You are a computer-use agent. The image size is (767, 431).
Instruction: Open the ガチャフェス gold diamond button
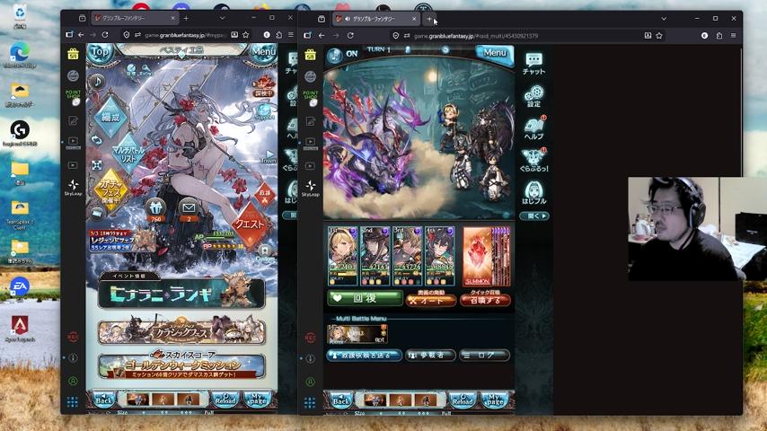[111, 189]
